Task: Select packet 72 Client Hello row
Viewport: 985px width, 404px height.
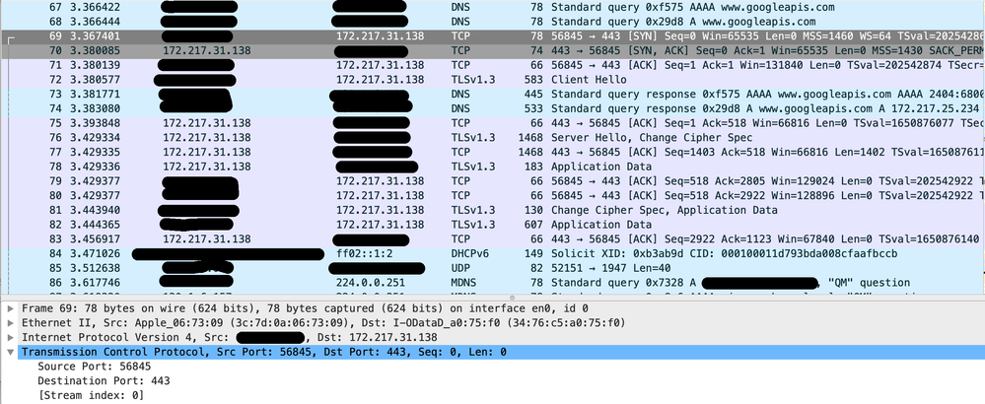Action: click(x=493, y=80)
